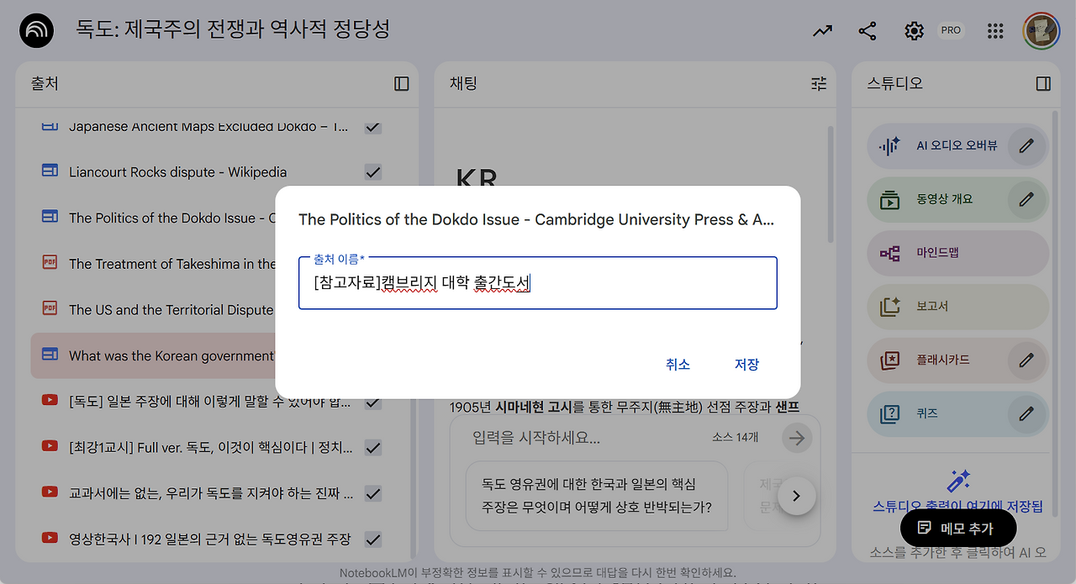Image resolution: width=1076 pixels, height=584 pixels.
Task: Create a 마인드맵
Action: pos(958,253)
